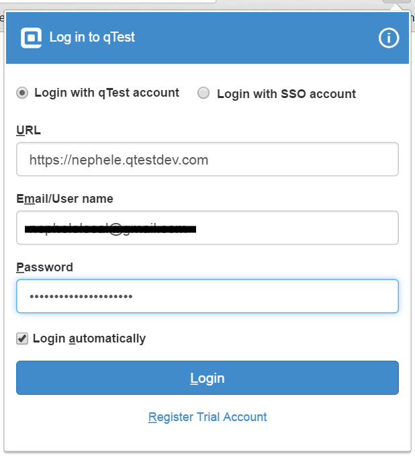Focus the Password input field
Viewport: 415px width, 456px height.
point(207,296)
